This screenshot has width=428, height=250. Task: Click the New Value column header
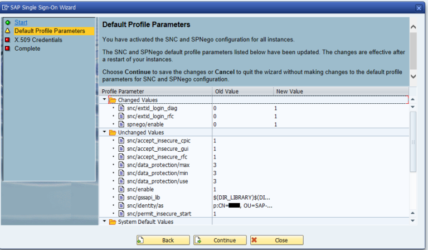(x=341, y=92)
